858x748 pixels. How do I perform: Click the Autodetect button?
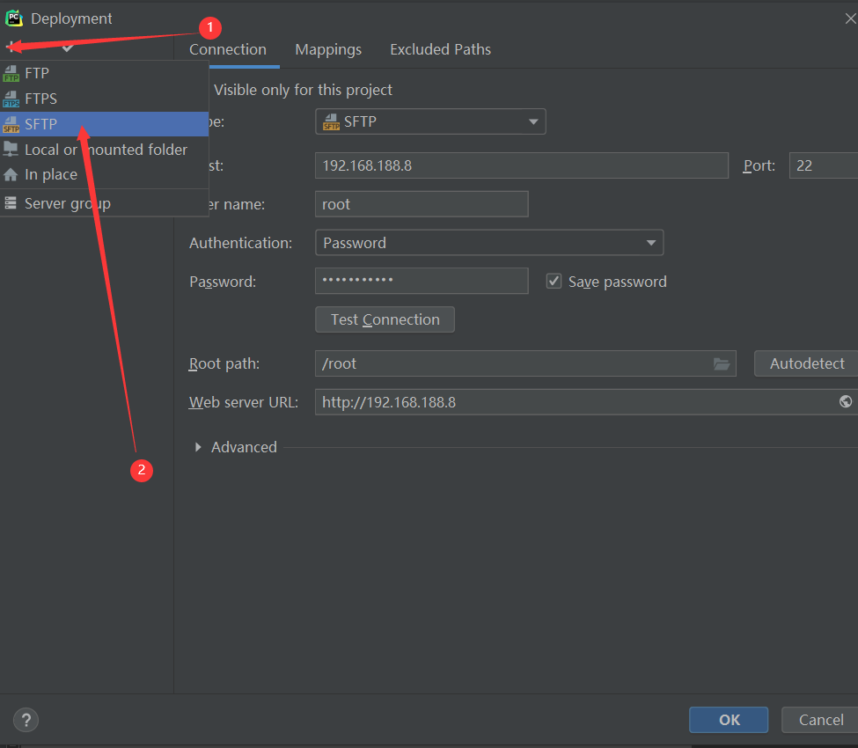coord(806,363)
